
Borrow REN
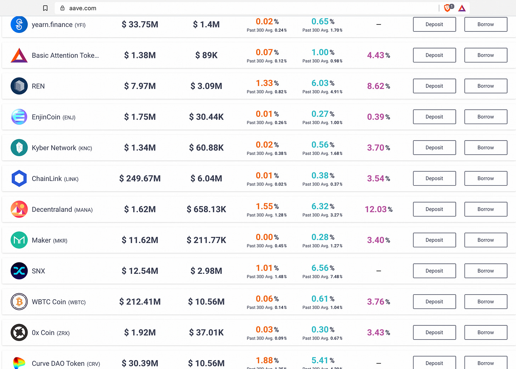(x=486, y=86)
